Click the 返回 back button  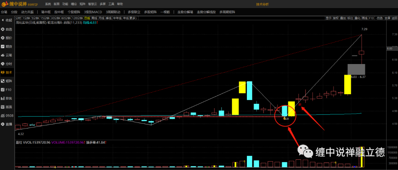pos(394,18)
